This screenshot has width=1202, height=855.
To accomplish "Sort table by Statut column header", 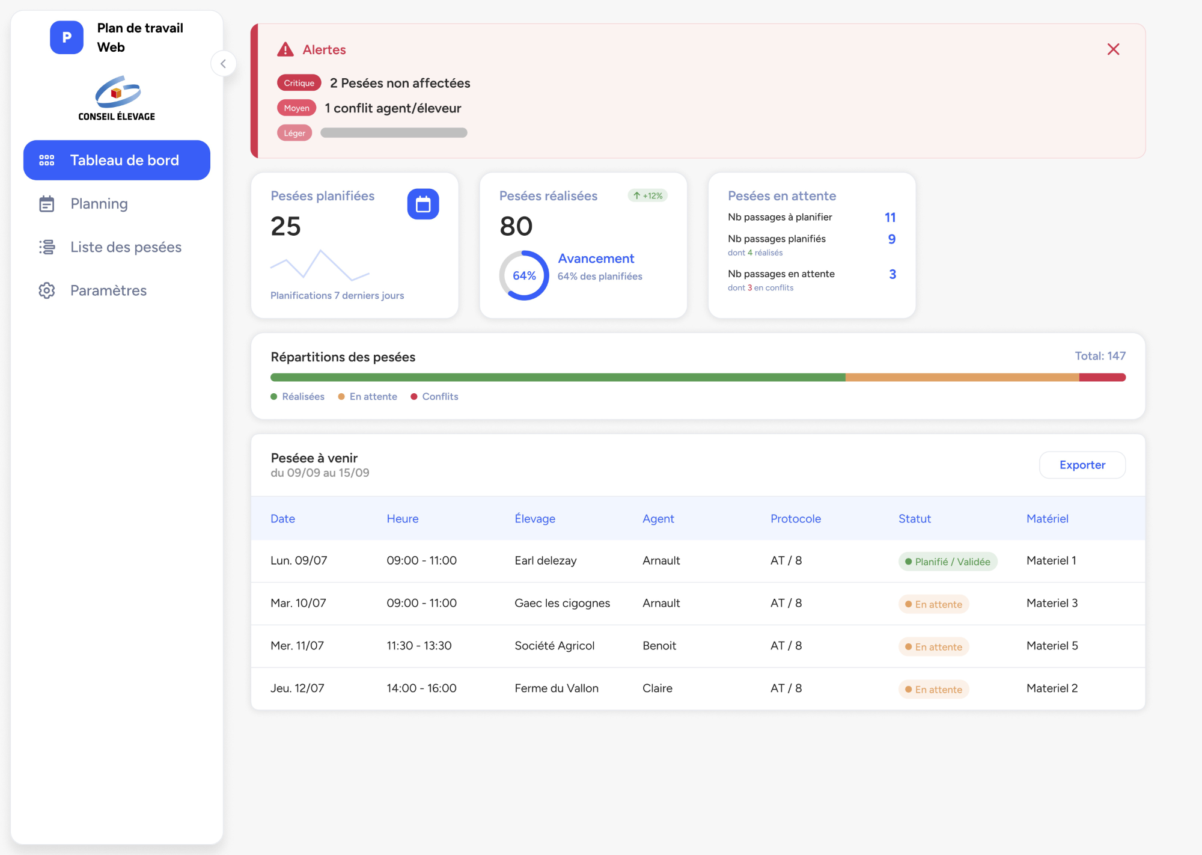I will click(914, 518).
